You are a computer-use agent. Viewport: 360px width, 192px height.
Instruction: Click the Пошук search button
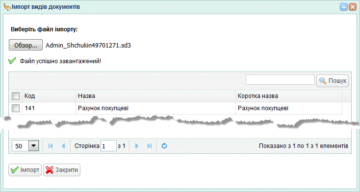(333, 81)
